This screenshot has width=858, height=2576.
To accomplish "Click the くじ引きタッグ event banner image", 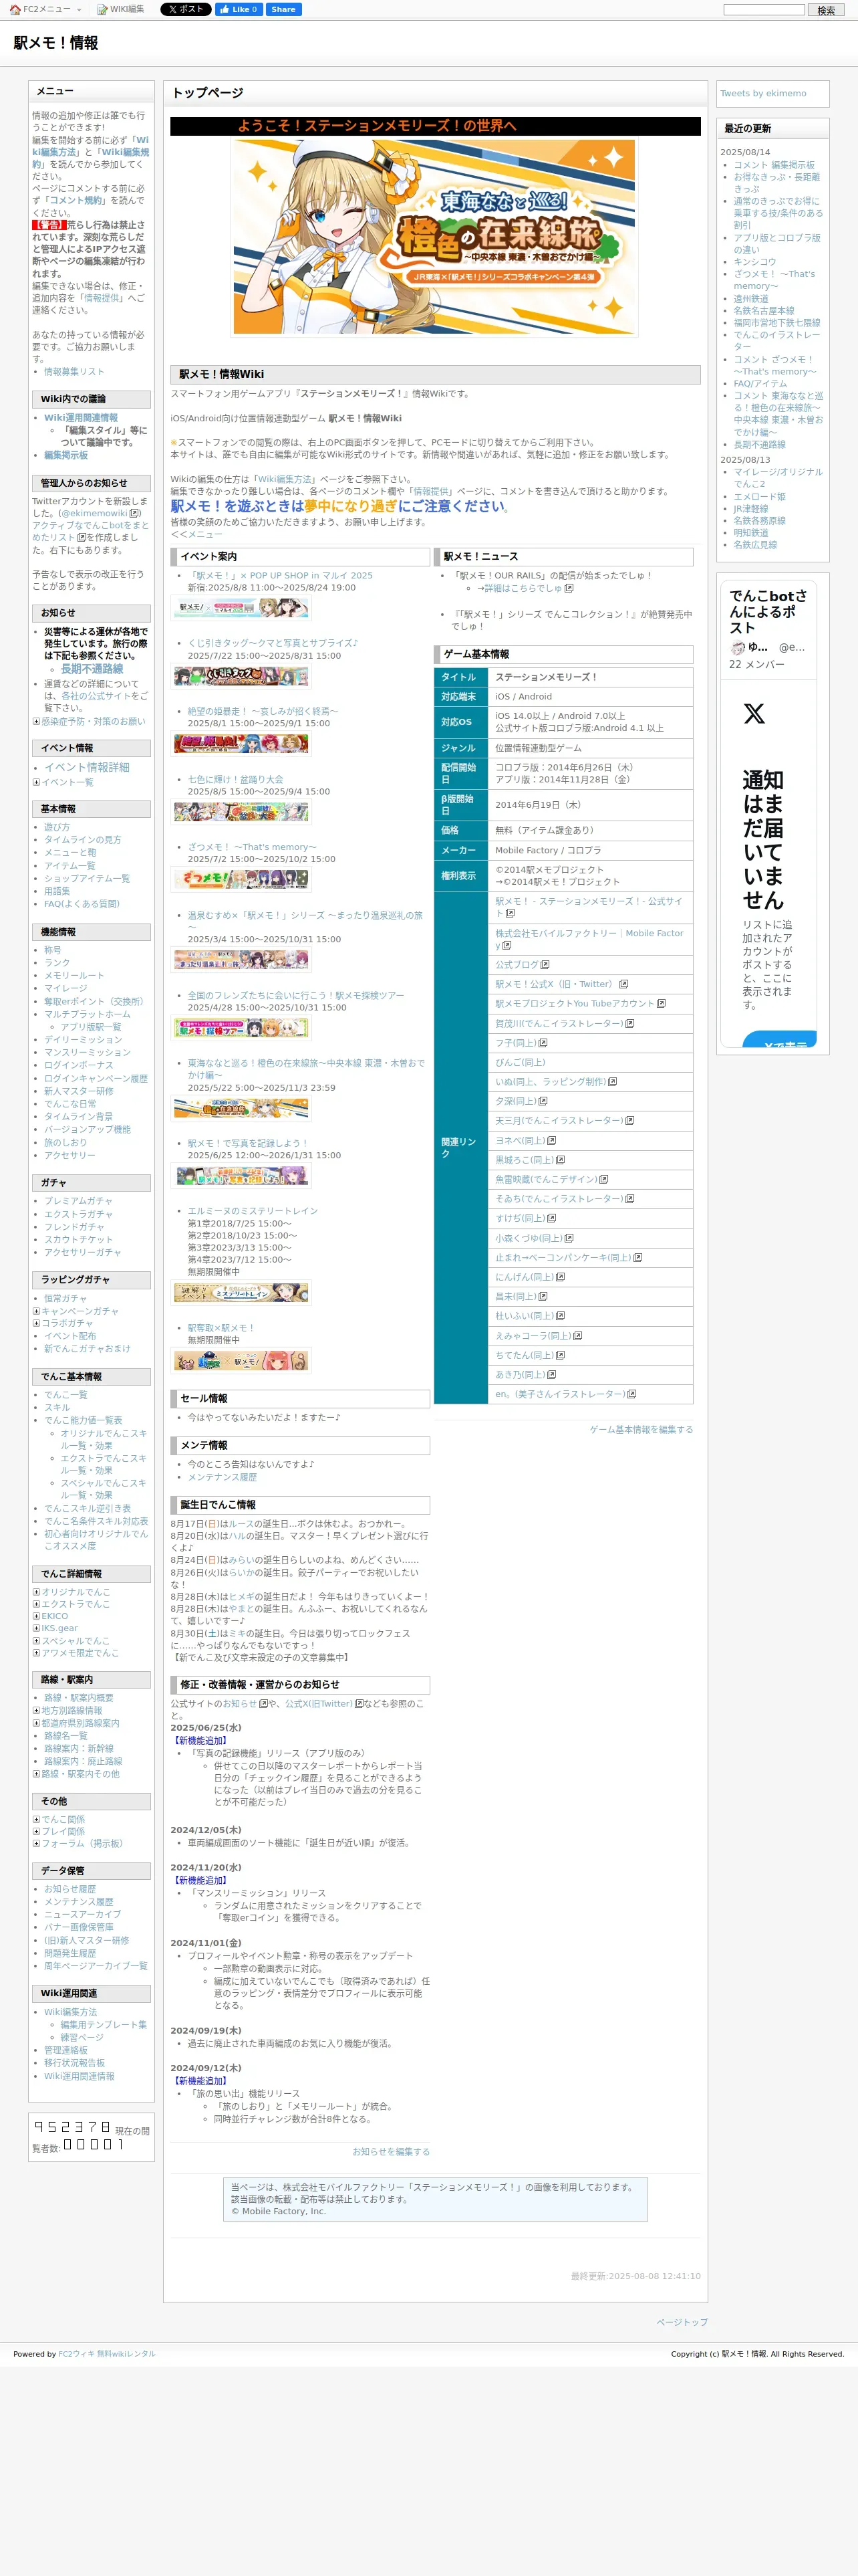I will coord(241,676).
